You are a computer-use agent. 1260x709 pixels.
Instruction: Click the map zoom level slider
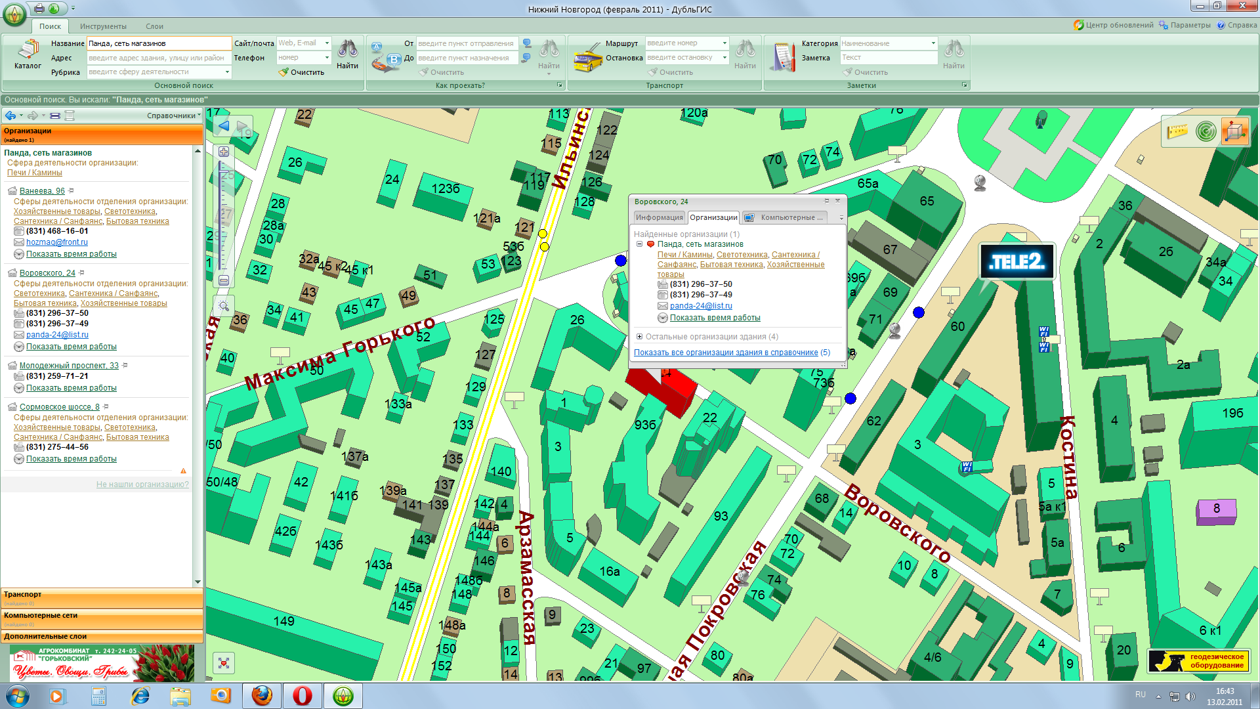(x=224, y=217)
